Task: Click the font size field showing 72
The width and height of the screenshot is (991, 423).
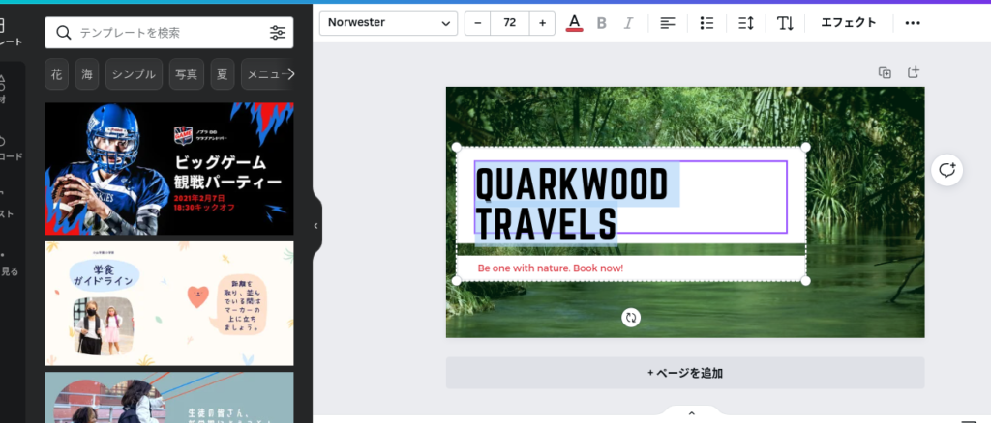Action: coord(510,22)
